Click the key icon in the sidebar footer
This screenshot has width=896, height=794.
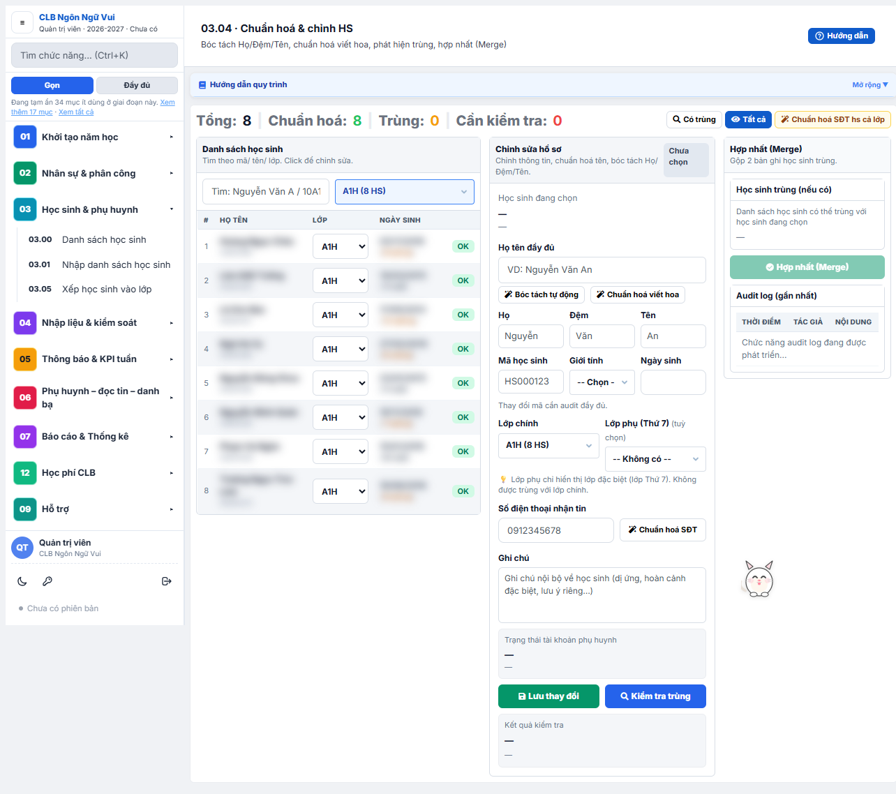coord(47,581)
